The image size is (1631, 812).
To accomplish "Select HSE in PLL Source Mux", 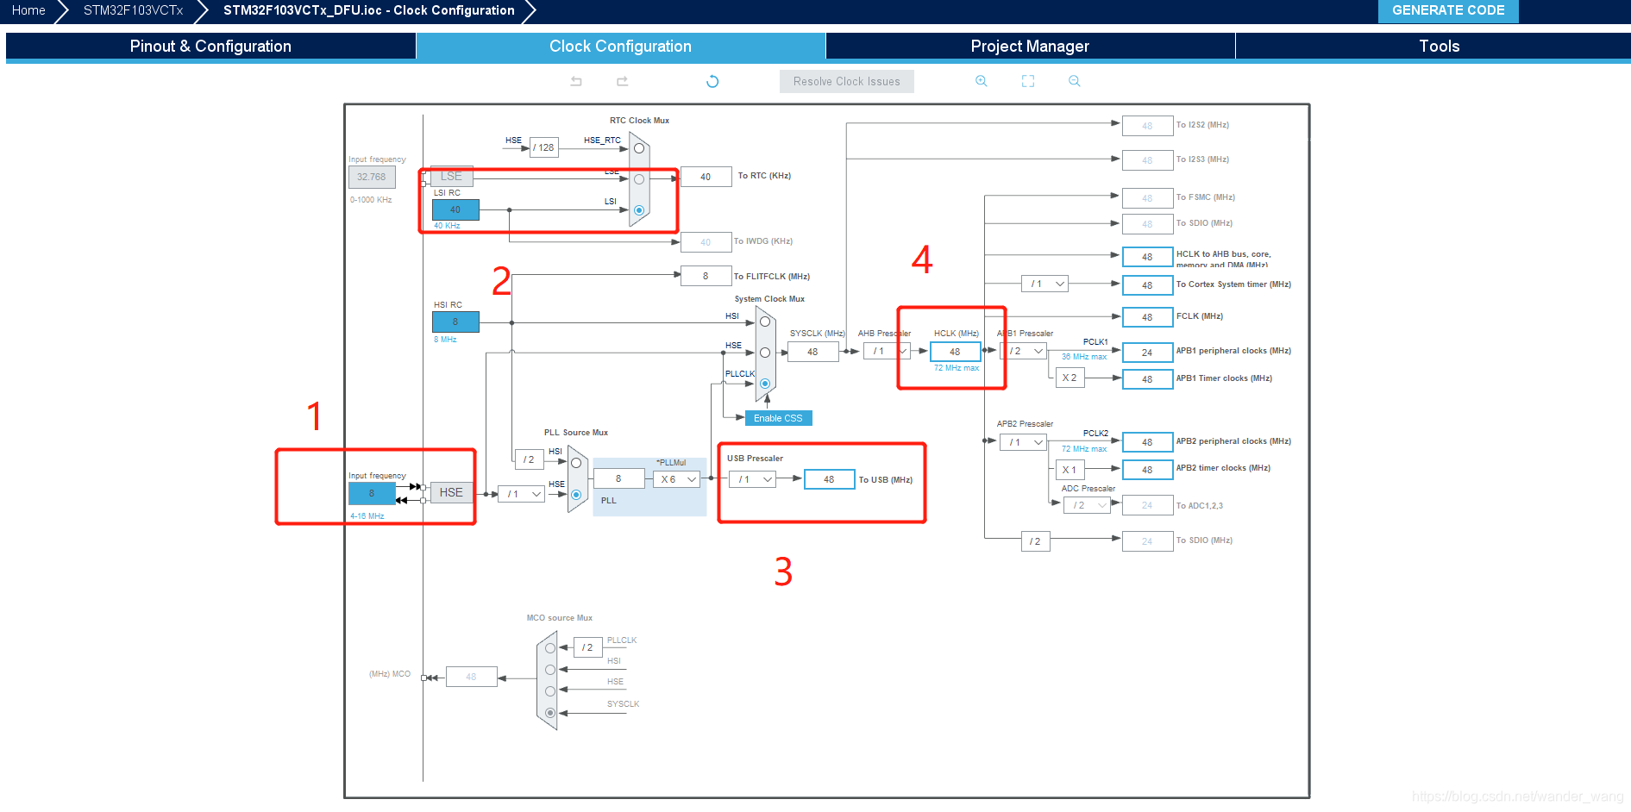I will (576, 495).
